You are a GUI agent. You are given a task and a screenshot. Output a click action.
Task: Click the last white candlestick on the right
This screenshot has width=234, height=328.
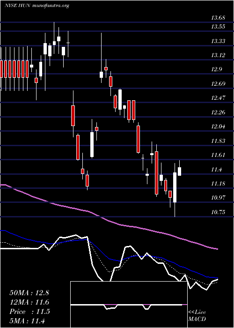(x=179, y=171)
